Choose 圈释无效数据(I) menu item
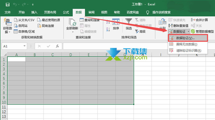This screenshot has width=215, height=120. coord(188,44)
